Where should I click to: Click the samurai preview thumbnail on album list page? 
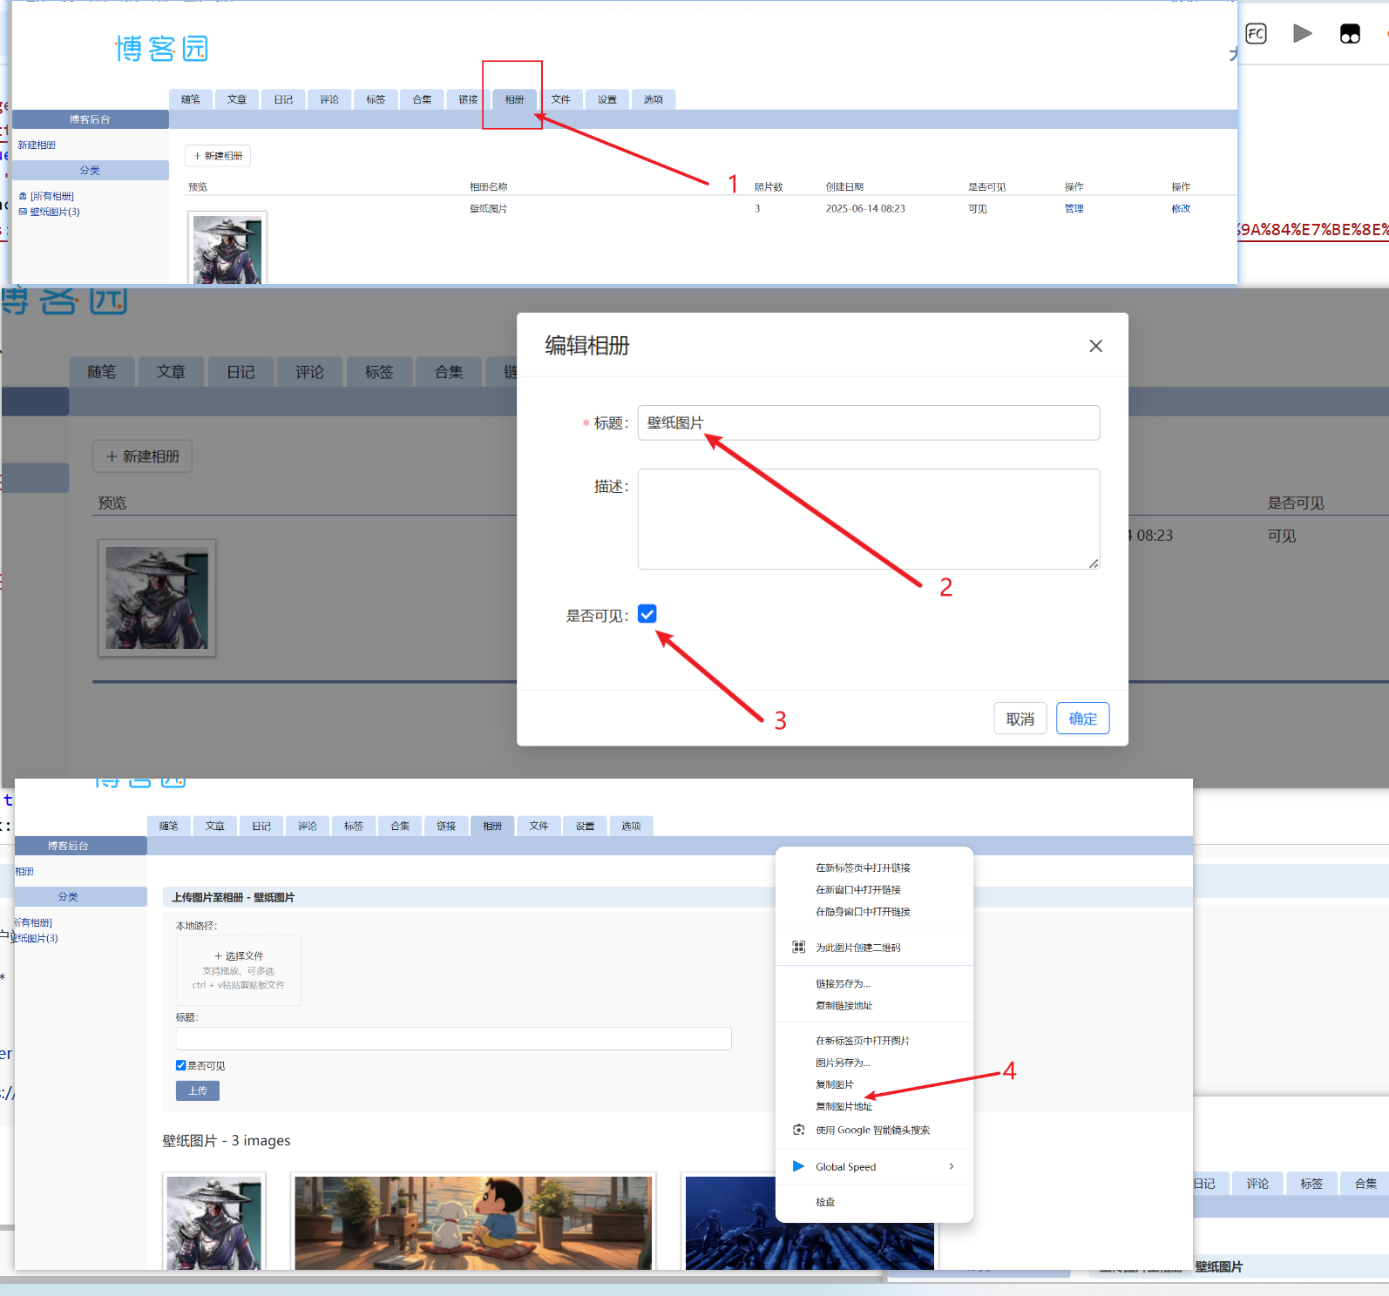(227, 249)
